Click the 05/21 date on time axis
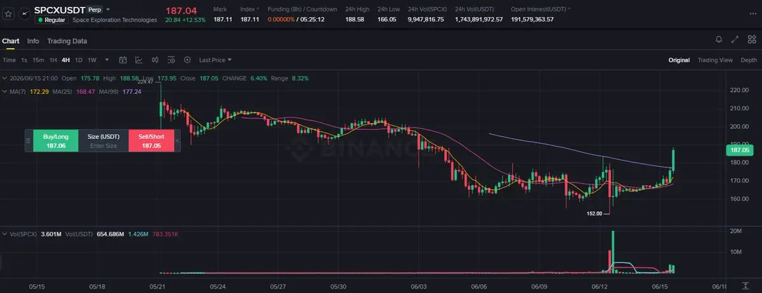The height and width of the screenshot is (293, 762). (157, 286)
